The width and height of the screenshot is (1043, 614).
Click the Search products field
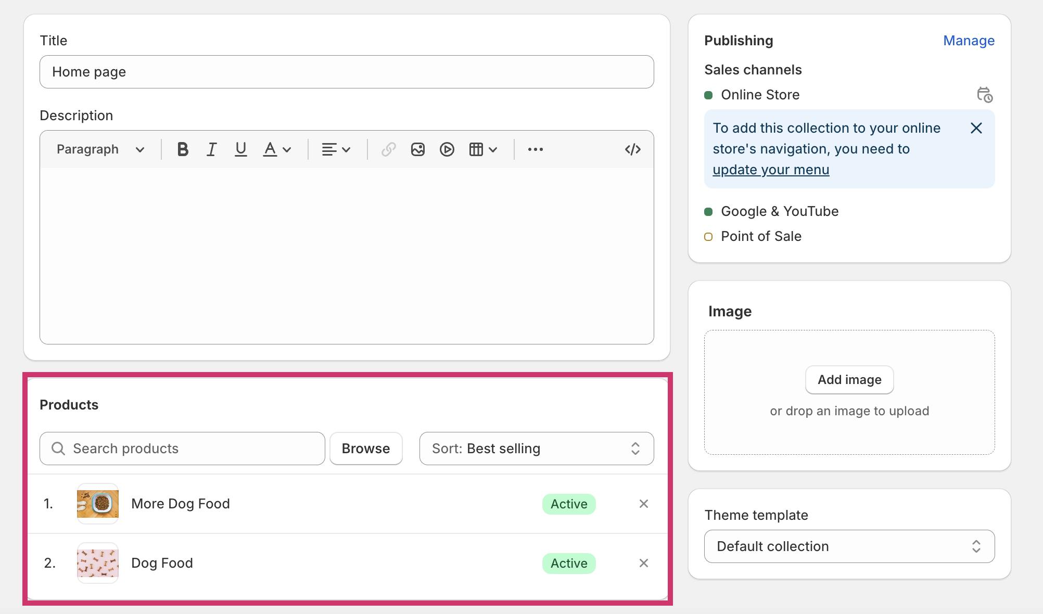click(x=182, y=449)
